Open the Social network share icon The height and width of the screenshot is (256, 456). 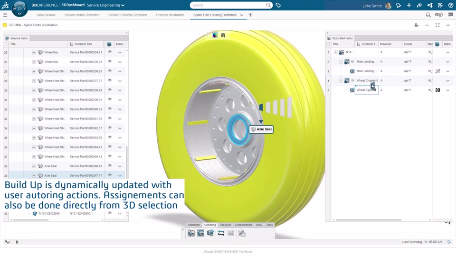pos(430,5)
